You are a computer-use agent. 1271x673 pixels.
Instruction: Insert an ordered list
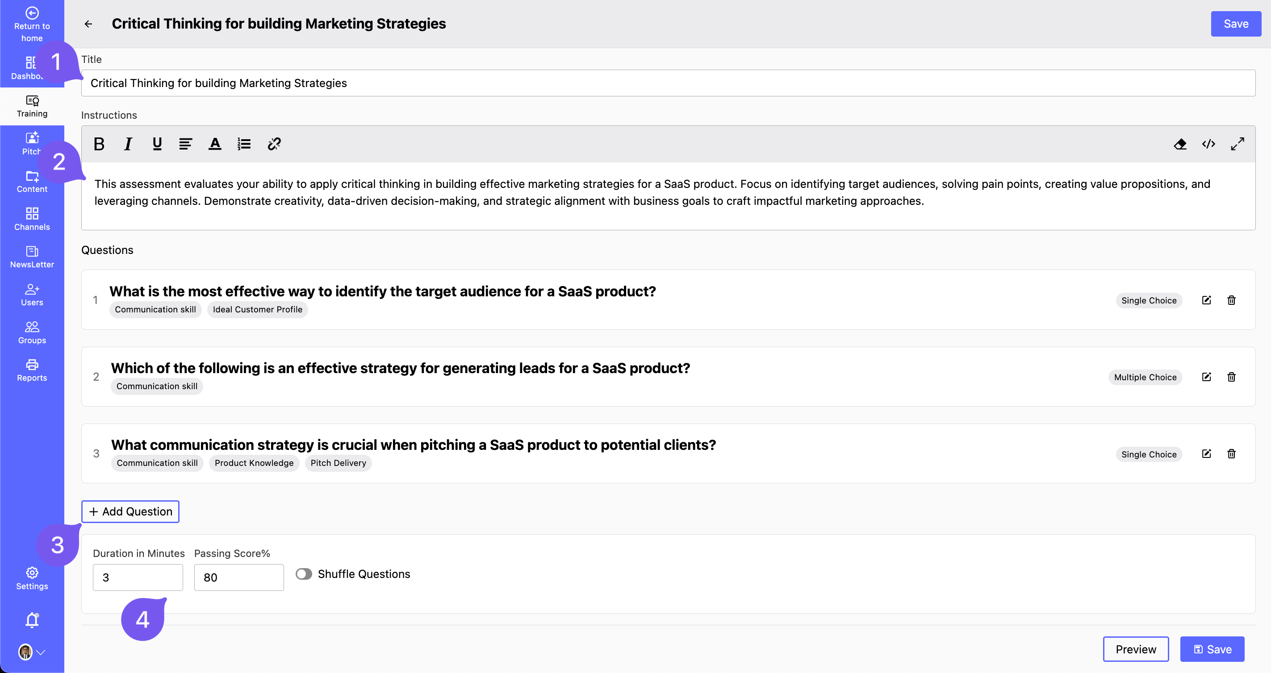244,144
